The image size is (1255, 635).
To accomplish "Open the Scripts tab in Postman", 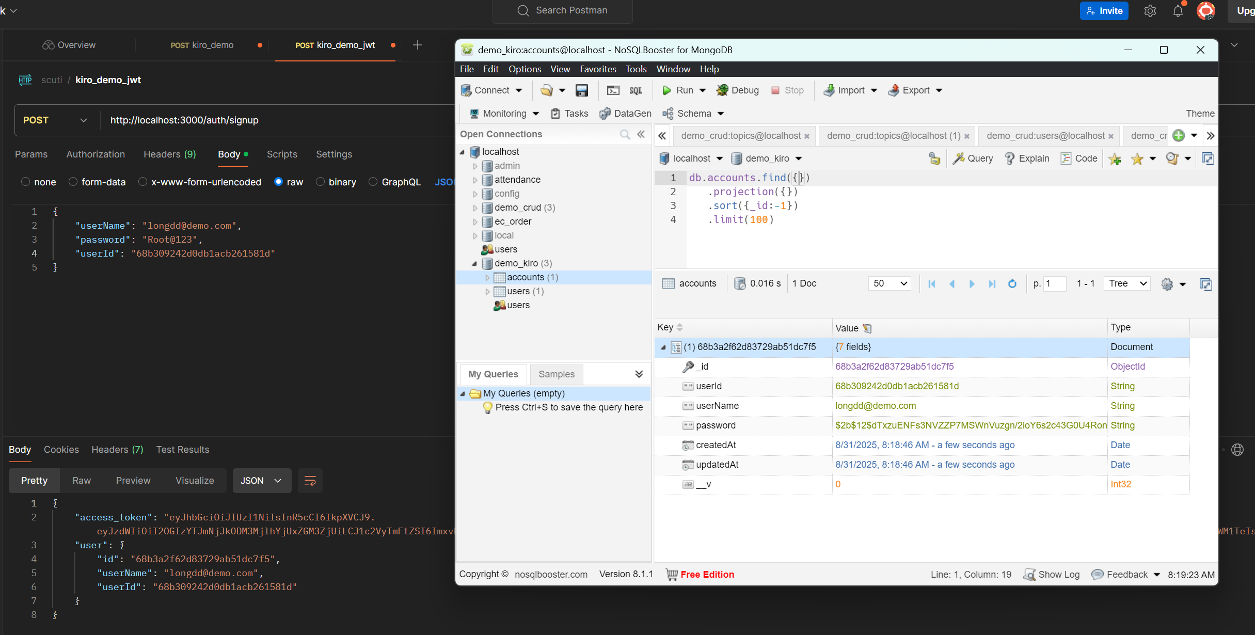I will click(x=282, y=154).
